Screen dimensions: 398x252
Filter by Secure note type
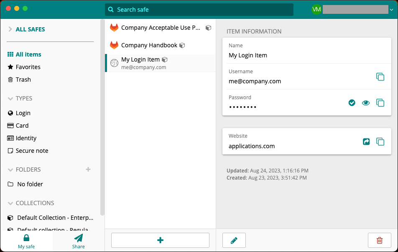point(32,151)
